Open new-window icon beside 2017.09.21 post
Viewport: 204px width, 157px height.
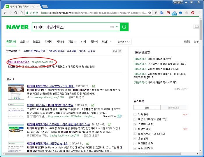(93, 105)
